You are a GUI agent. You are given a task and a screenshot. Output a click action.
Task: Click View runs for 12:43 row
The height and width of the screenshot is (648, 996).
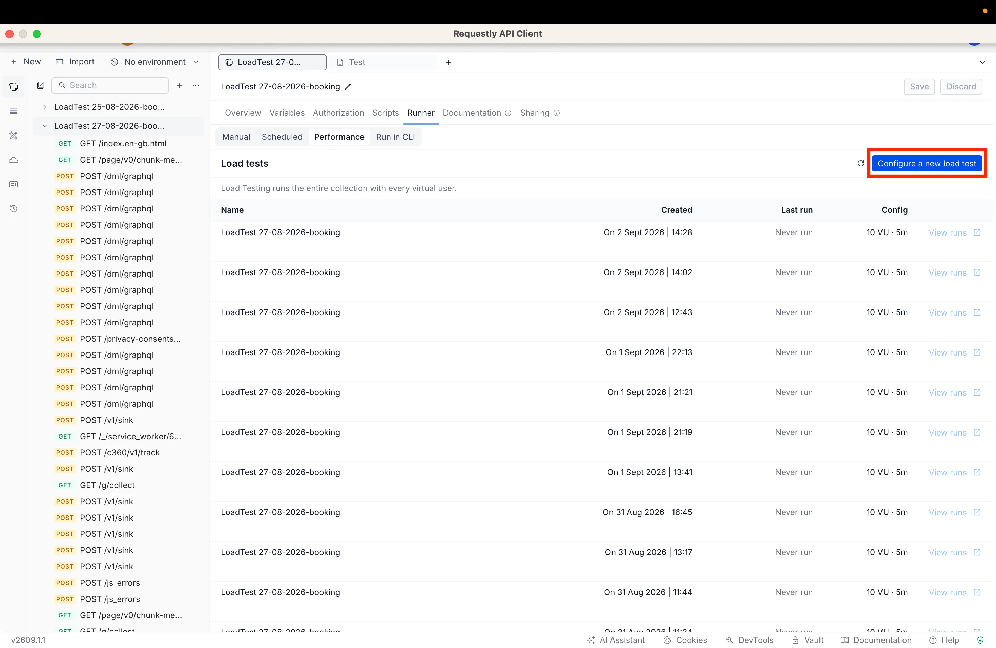pyautogui.click(x=948, y=313)
